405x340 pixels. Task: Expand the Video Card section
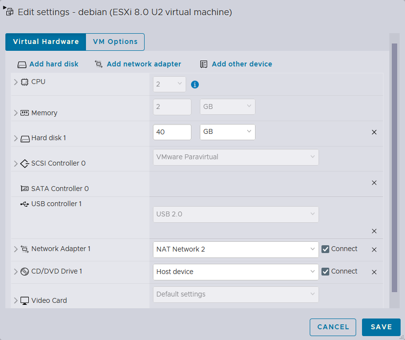[x=16, y=300]
